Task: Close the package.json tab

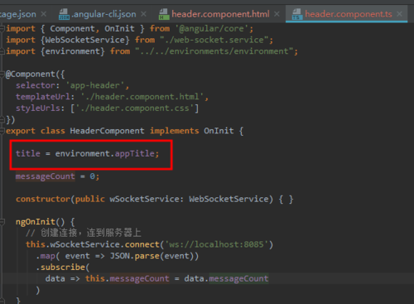Action: [44, 14]
